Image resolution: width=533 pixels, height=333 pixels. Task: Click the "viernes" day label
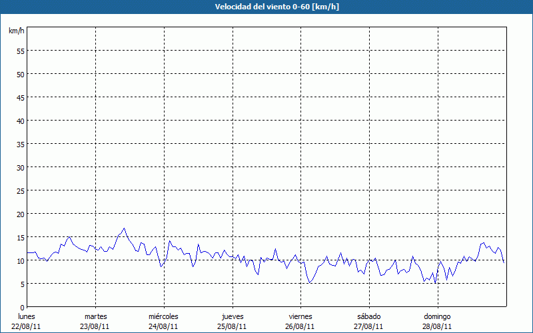pyautogui.click(x=300, y=316)
